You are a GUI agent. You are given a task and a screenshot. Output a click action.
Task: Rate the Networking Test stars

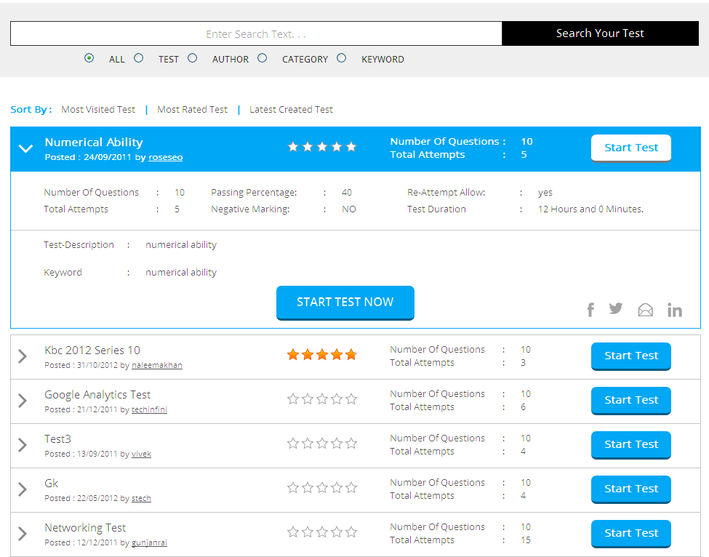pyautogui.click(x=322, y=532)
